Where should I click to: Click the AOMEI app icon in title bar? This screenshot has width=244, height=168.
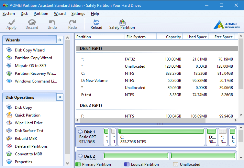pos(5,5)
